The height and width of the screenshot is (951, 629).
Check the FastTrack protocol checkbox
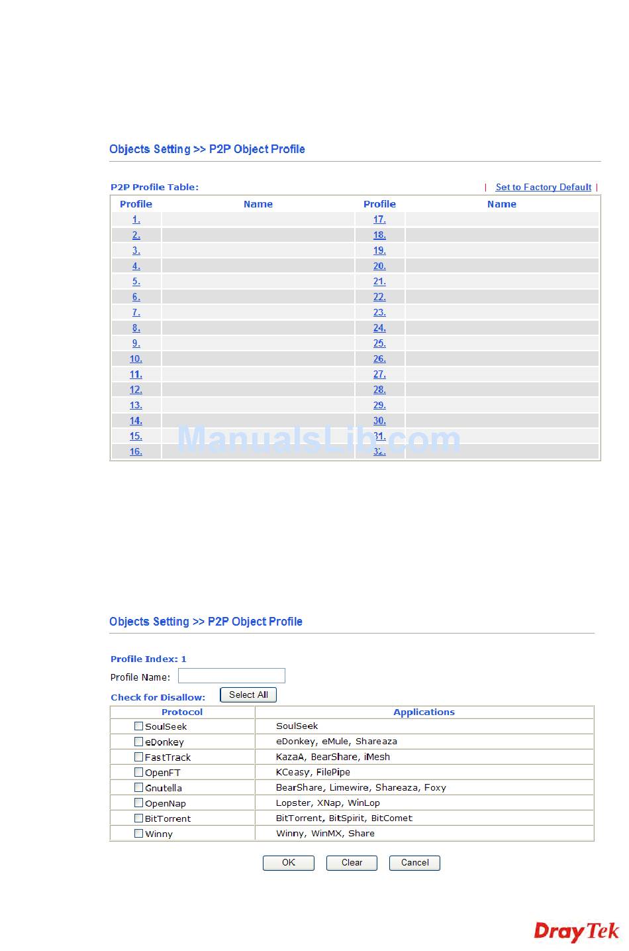click(x=139, y=757)
